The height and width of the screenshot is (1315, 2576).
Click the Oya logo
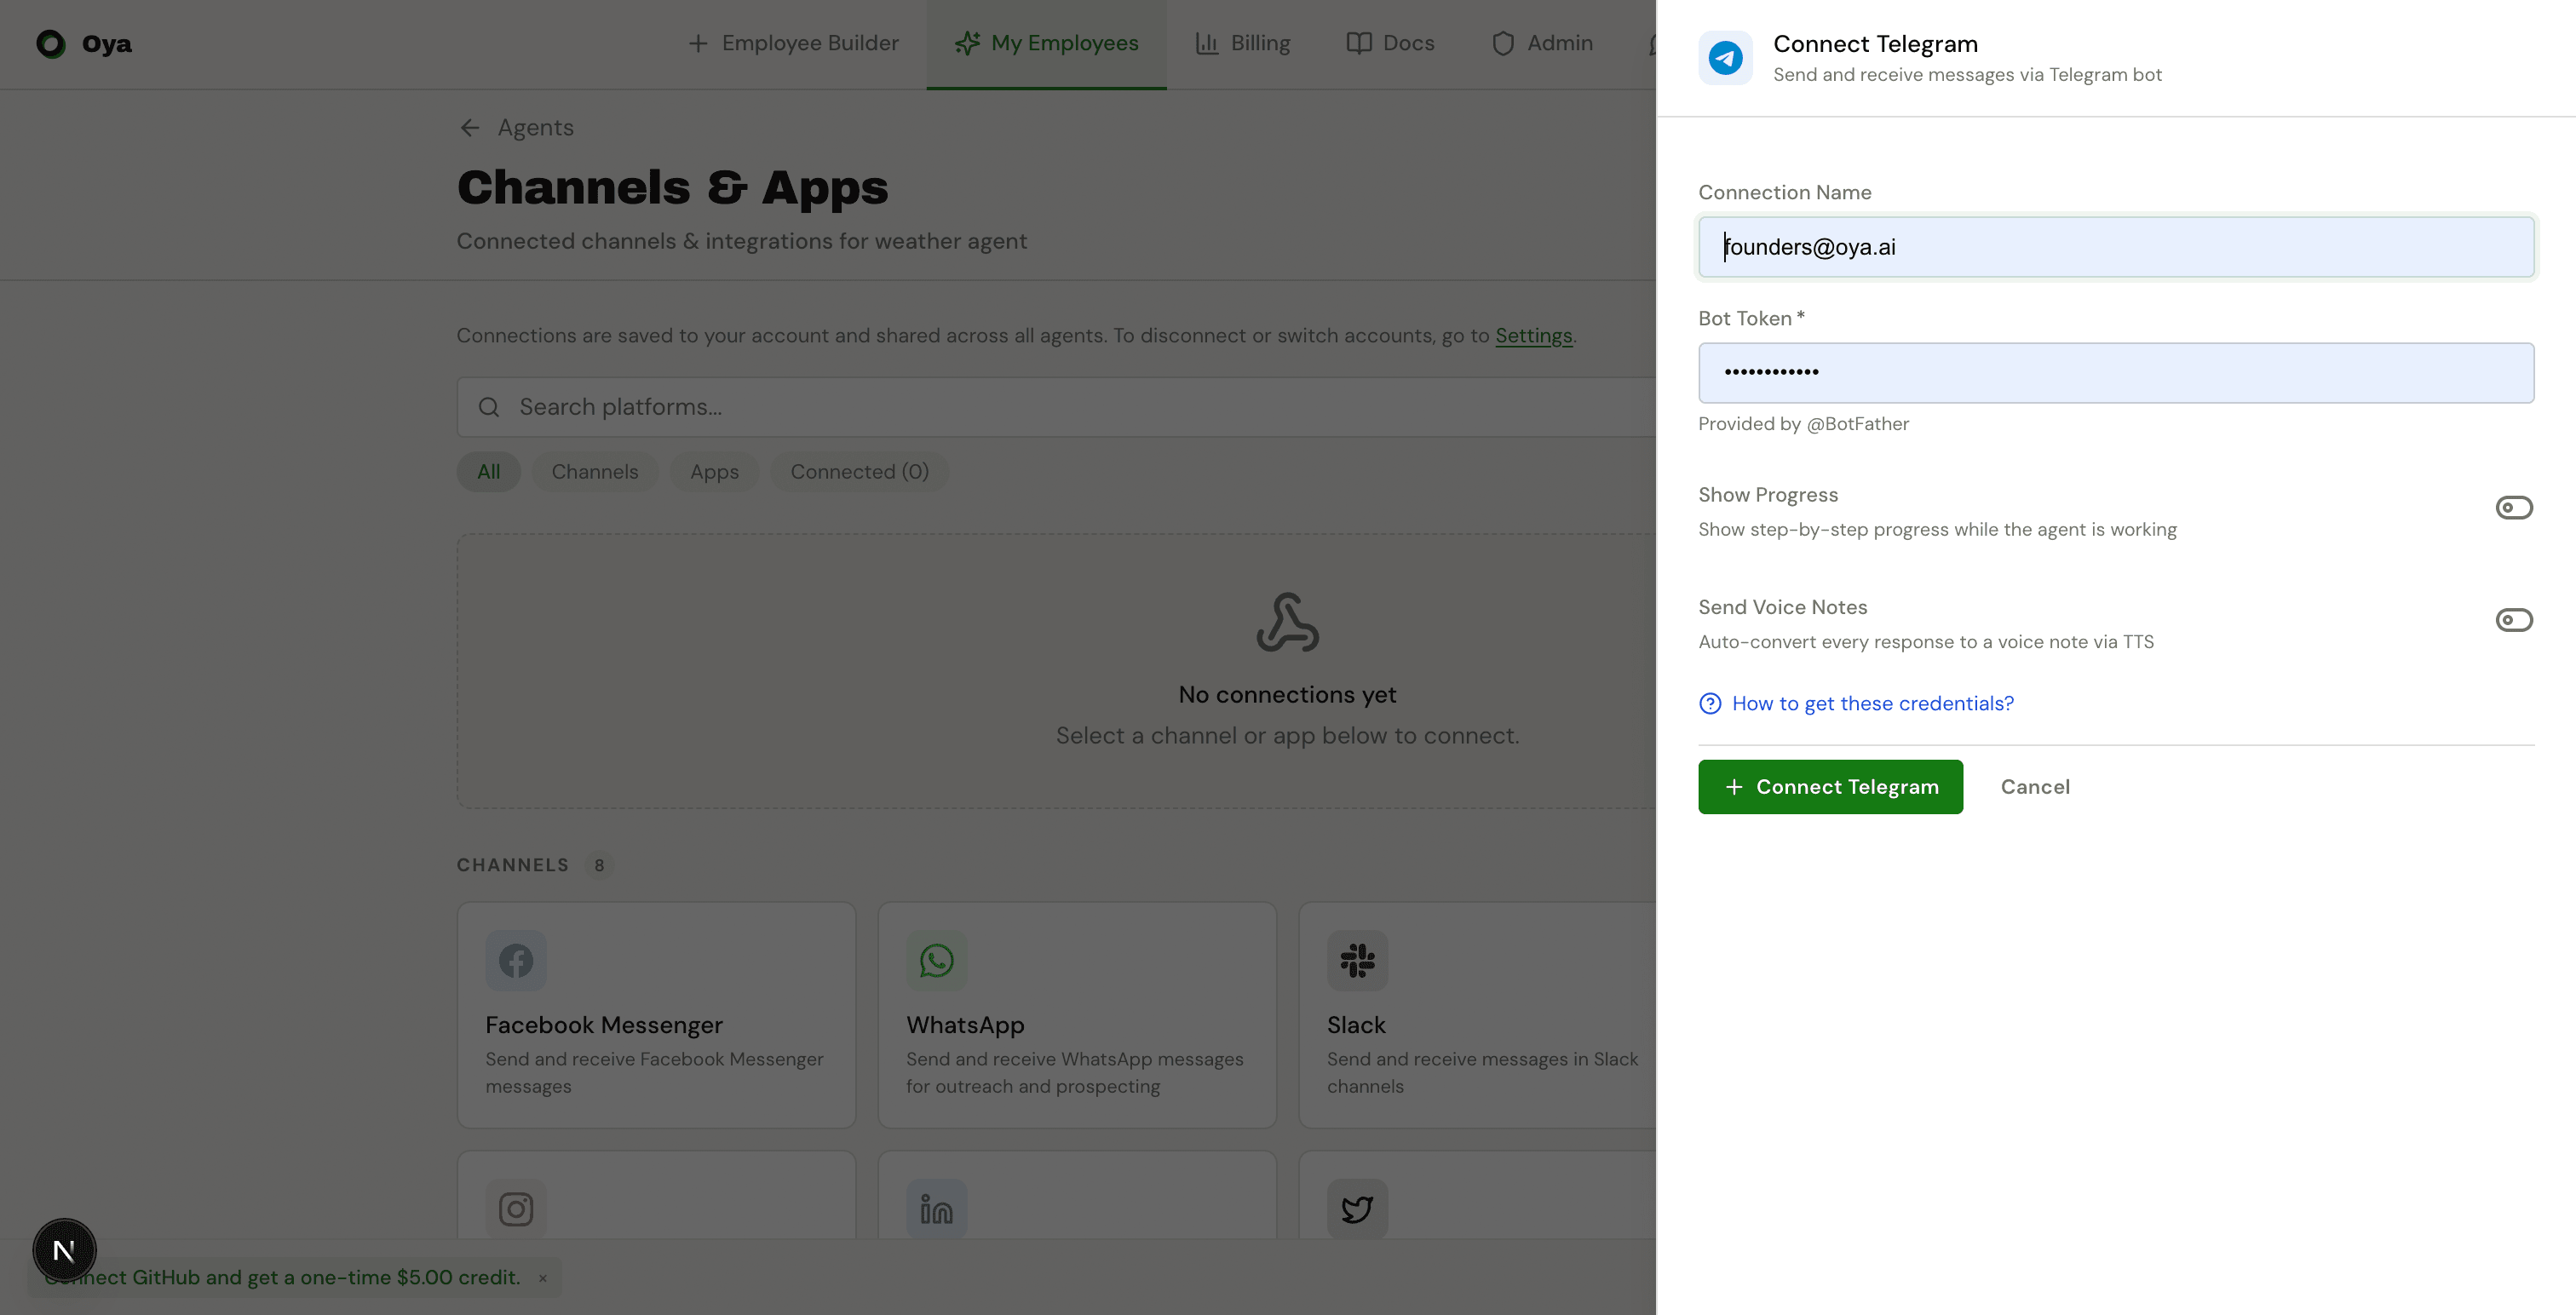(x=84, y=44)
